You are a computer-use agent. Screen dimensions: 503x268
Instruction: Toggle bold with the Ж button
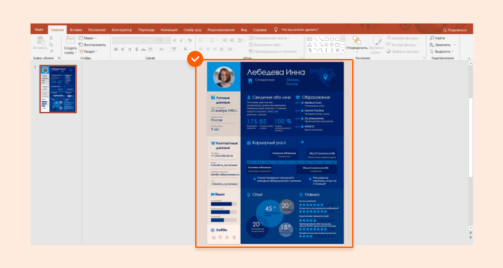(x=116, y=50)
